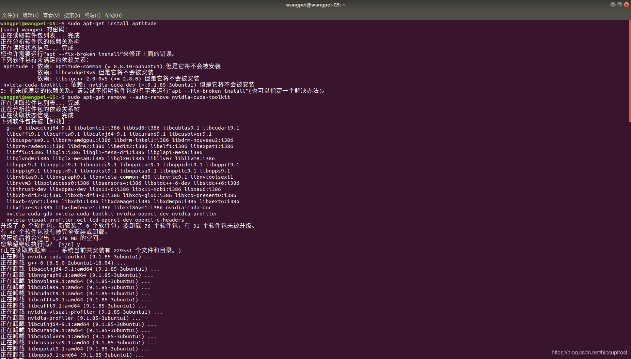Click line '正在卸载 g++-6 (6.5.0-2ubuntu1~18.04)'

click(63, 263)
